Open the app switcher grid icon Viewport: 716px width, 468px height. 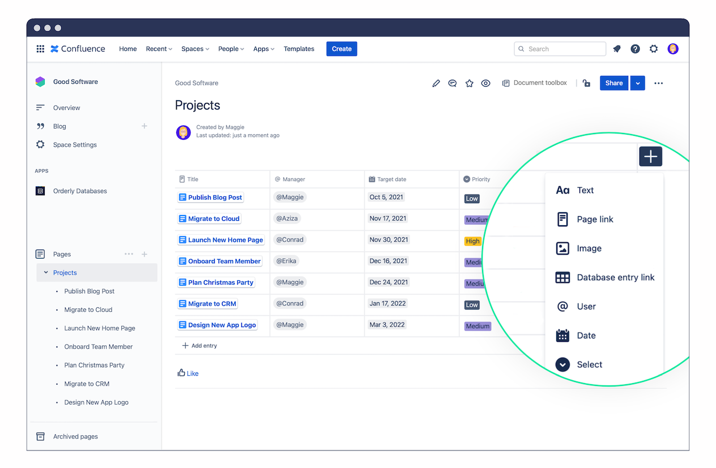click(x=40, y=49)
